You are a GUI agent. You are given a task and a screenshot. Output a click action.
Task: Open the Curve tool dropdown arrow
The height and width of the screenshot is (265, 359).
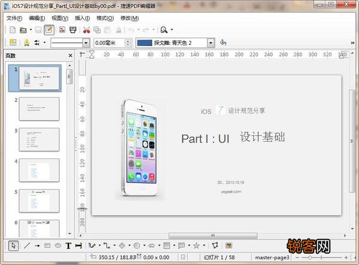pos(99,245)
